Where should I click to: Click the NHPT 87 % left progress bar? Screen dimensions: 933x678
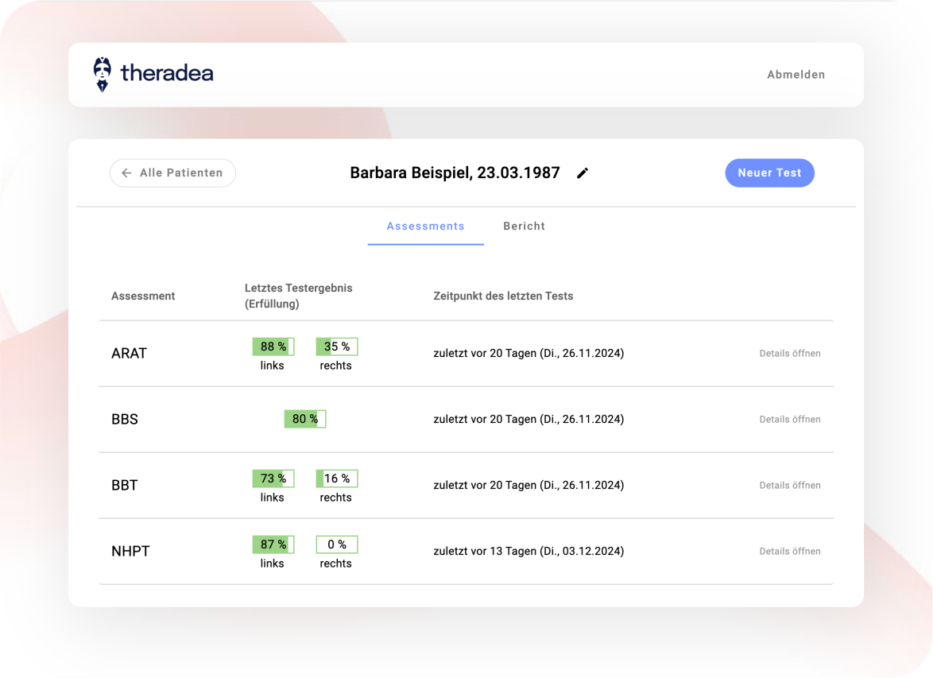pos(273,544)
